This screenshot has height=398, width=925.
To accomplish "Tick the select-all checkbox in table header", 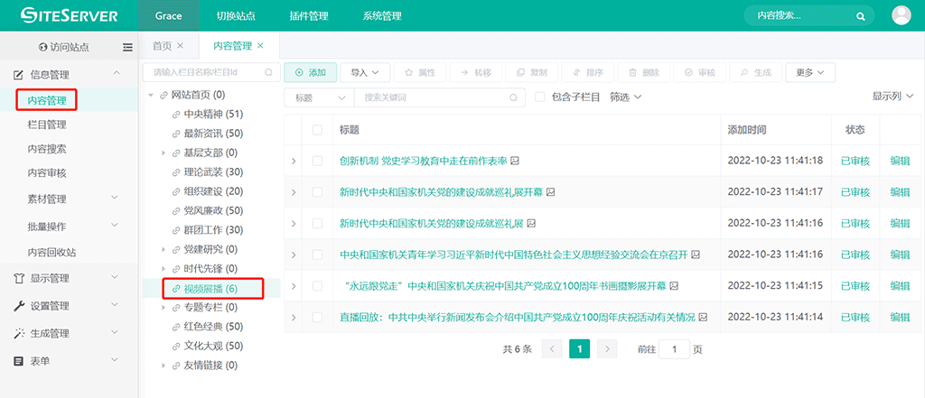I will click(317, 130).
